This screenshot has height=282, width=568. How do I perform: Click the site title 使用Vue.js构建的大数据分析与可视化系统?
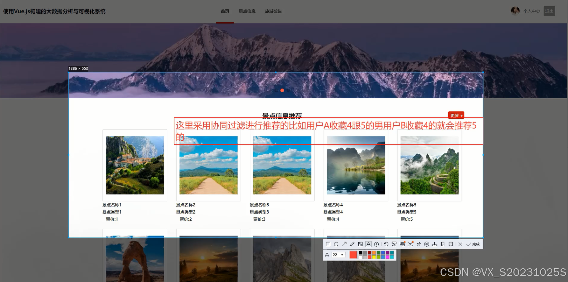click(x=54, y=11)
